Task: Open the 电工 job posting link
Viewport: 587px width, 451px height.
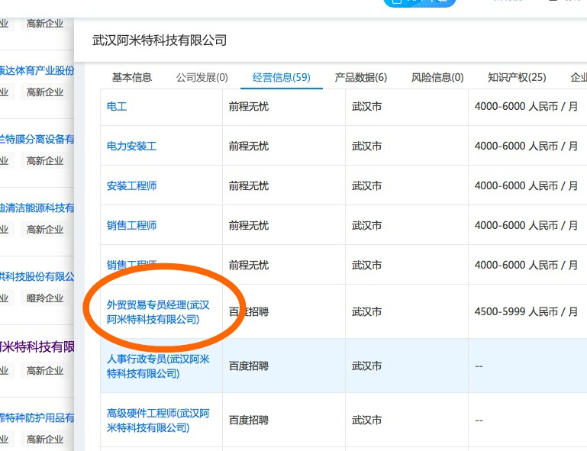Action: (117, 107)
